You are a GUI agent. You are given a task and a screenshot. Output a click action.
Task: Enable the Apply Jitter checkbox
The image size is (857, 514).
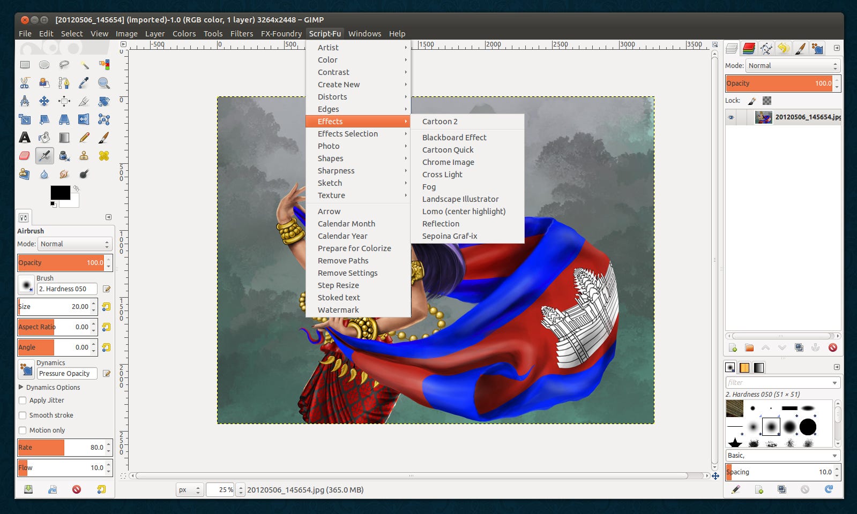[x=23, y=400]
